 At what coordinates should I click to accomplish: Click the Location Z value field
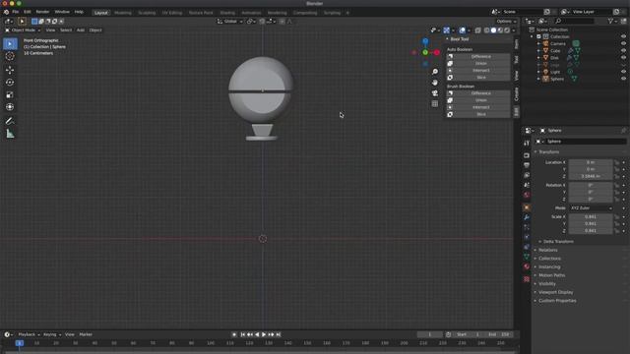591,176
